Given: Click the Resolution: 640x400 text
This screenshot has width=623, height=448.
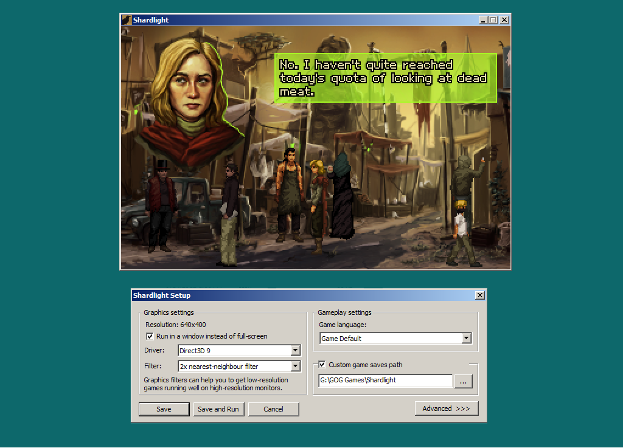Looking at the screenshot, I should tap(176, 325).
